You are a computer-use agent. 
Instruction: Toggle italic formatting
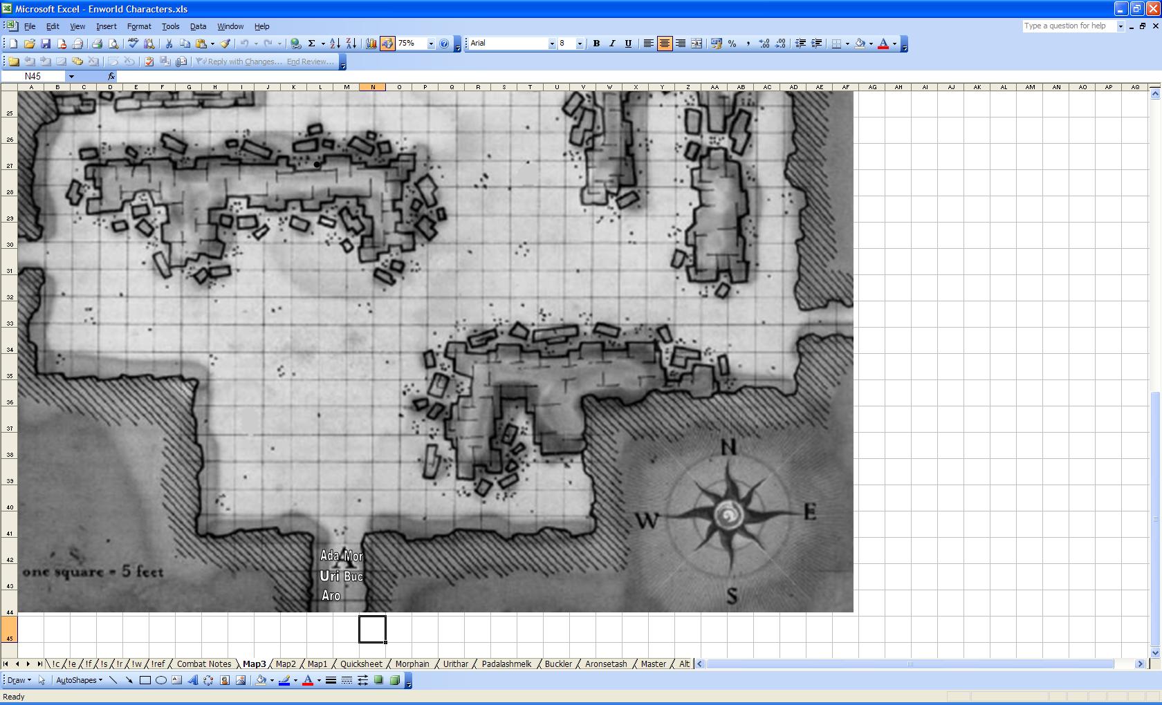click(x=612, y=44)
